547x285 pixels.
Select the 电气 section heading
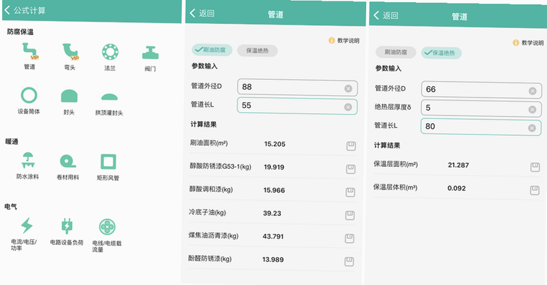[11, 206]
